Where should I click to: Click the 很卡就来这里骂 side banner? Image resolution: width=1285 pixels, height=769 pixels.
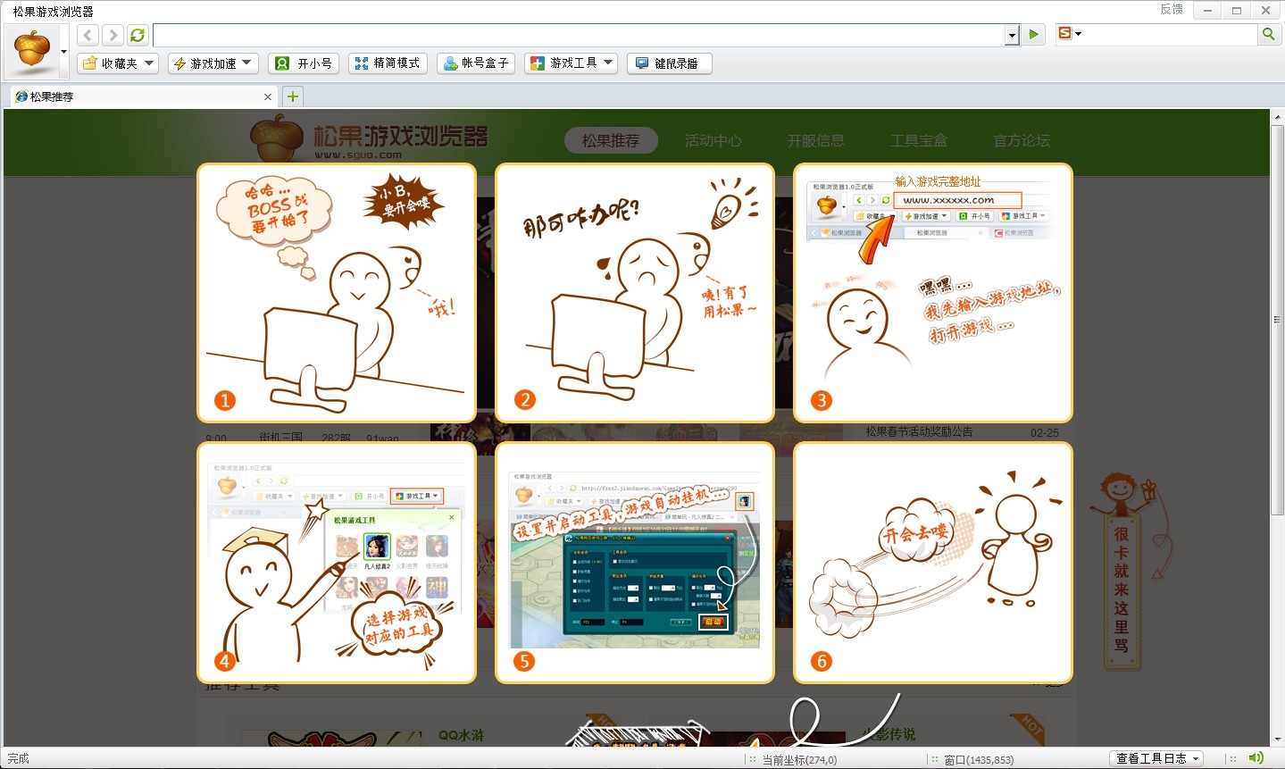point(1122,589)
